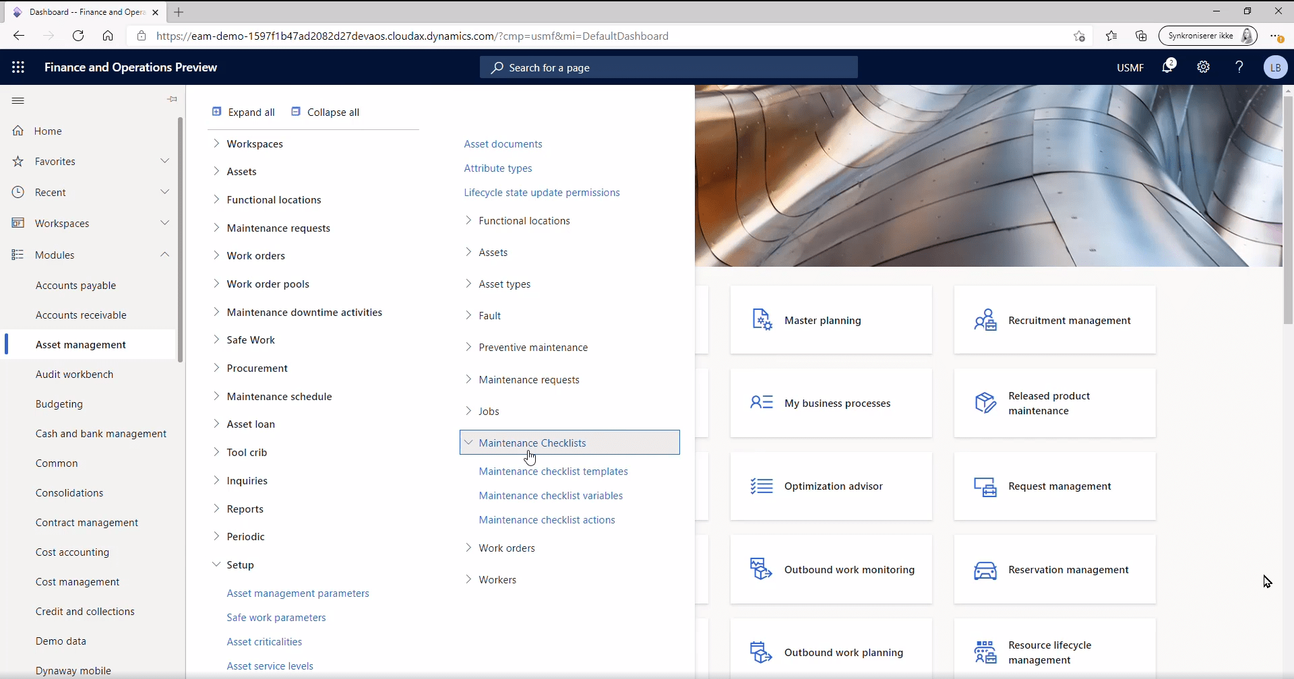Open the Settings gear in the top bar
Screen dimensions: 1294x679
pyautogui.click(x=1204, y=67)
